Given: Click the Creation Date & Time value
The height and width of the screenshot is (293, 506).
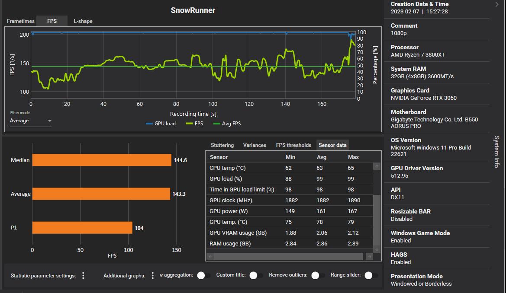Looking at the screenshot, I should click(419, 11).
